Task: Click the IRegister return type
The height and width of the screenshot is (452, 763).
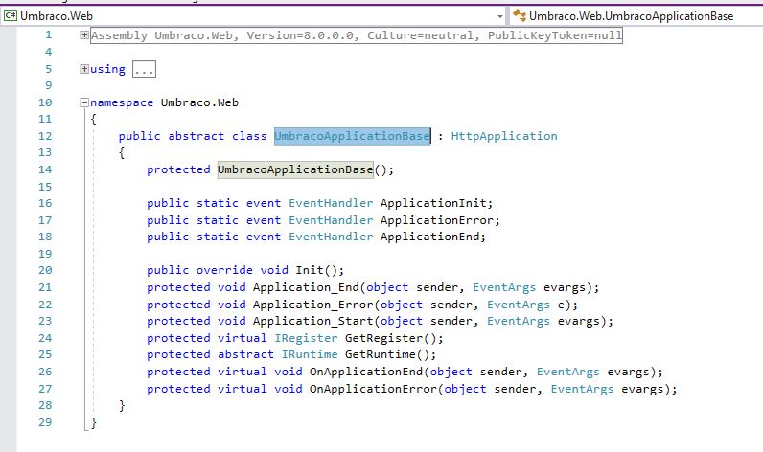Action: (x=306, y=338)
